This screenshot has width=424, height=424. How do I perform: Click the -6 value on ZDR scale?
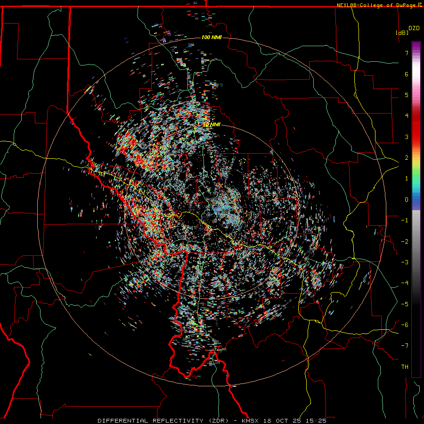(405, 325)
